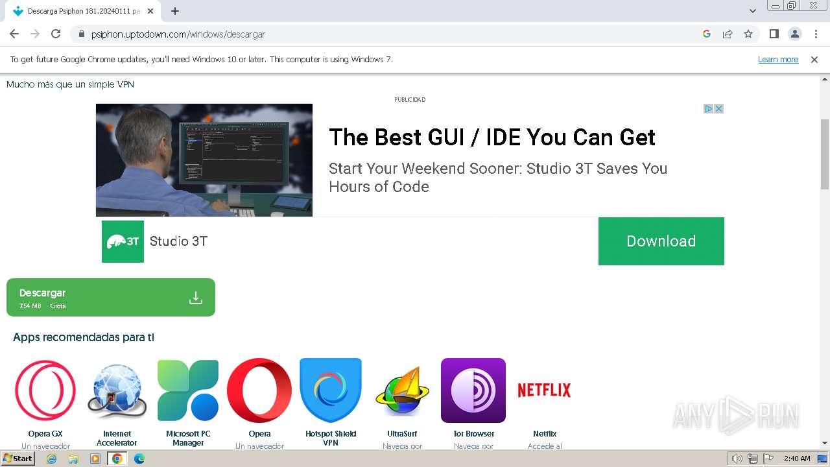Click the share page icon

(728, 34)
